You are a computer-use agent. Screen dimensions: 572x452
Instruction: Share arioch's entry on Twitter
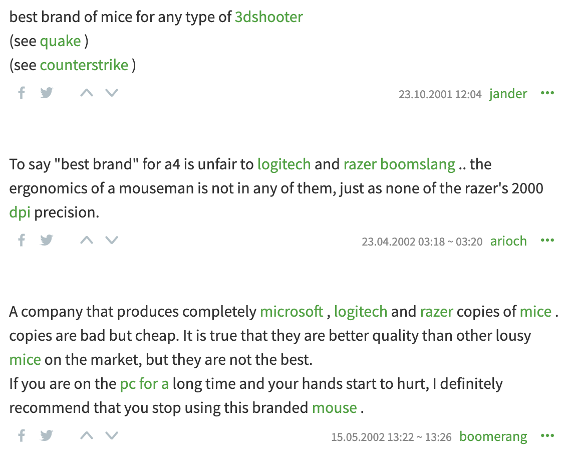[x=47, y=241]
